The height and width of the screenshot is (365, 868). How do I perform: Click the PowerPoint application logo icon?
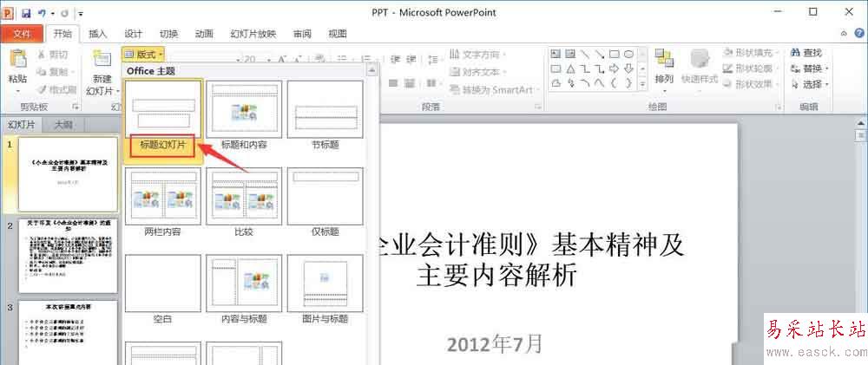point(9,12)
